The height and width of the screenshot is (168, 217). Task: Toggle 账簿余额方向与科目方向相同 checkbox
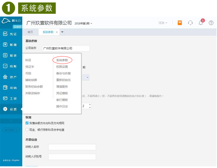pos(27,123)
